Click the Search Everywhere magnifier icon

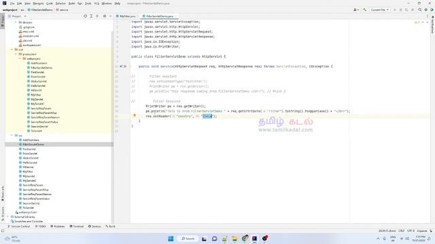coord(420,9)
